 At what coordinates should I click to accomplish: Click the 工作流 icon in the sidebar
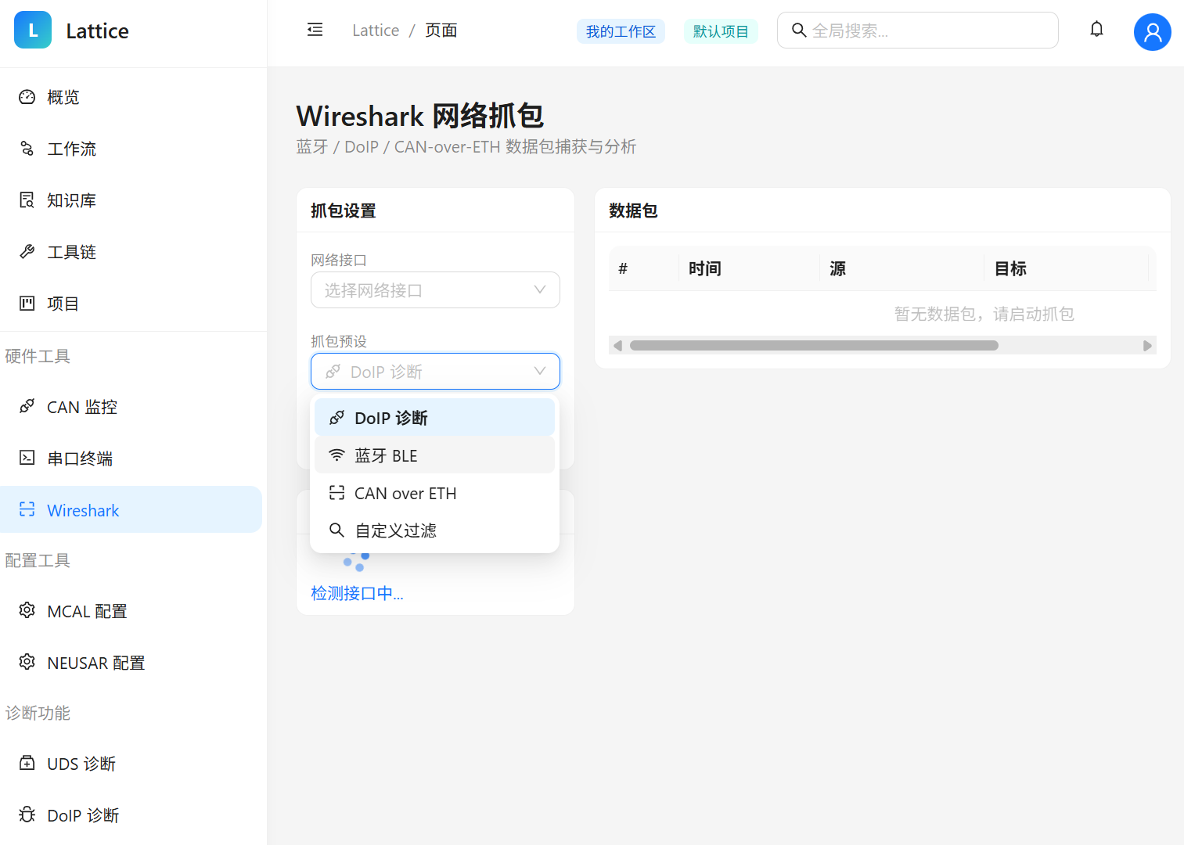(x=27, y=148)
